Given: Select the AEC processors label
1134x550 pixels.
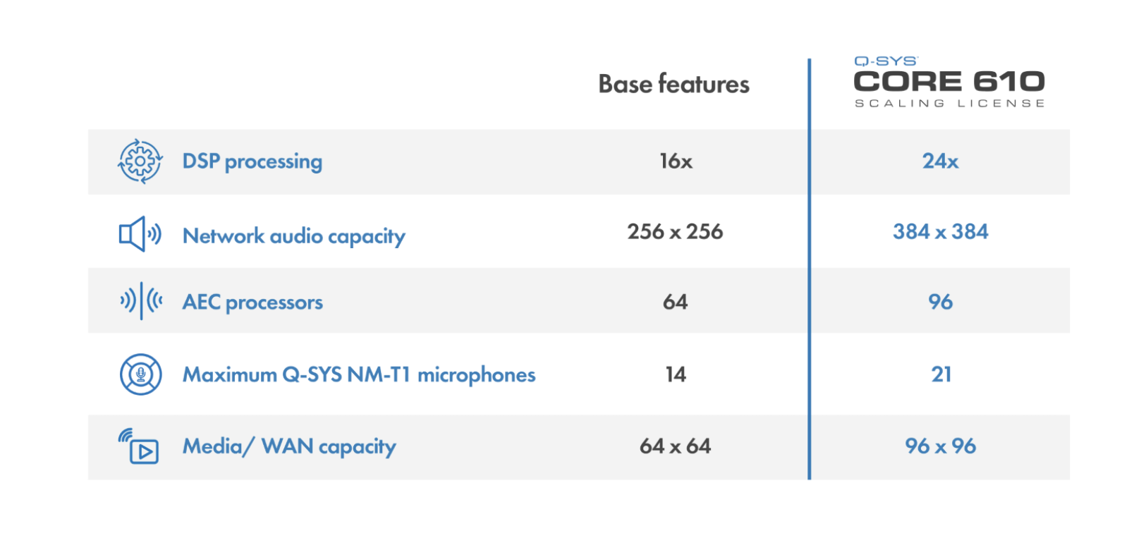Looking at the screenshot, I should (x=252, y=302).
